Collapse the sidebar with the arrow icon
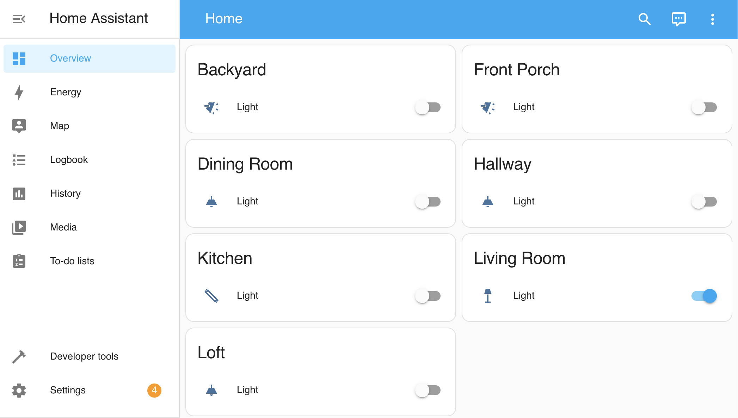This screenshot has height=418, width=738. (19, 19)
